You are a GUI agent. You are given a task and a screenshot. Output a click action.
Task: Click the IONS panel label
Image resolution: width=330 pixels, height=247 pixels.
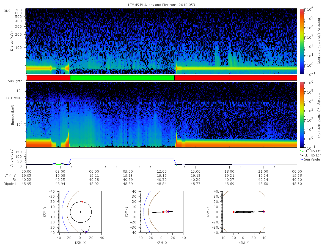7,11
